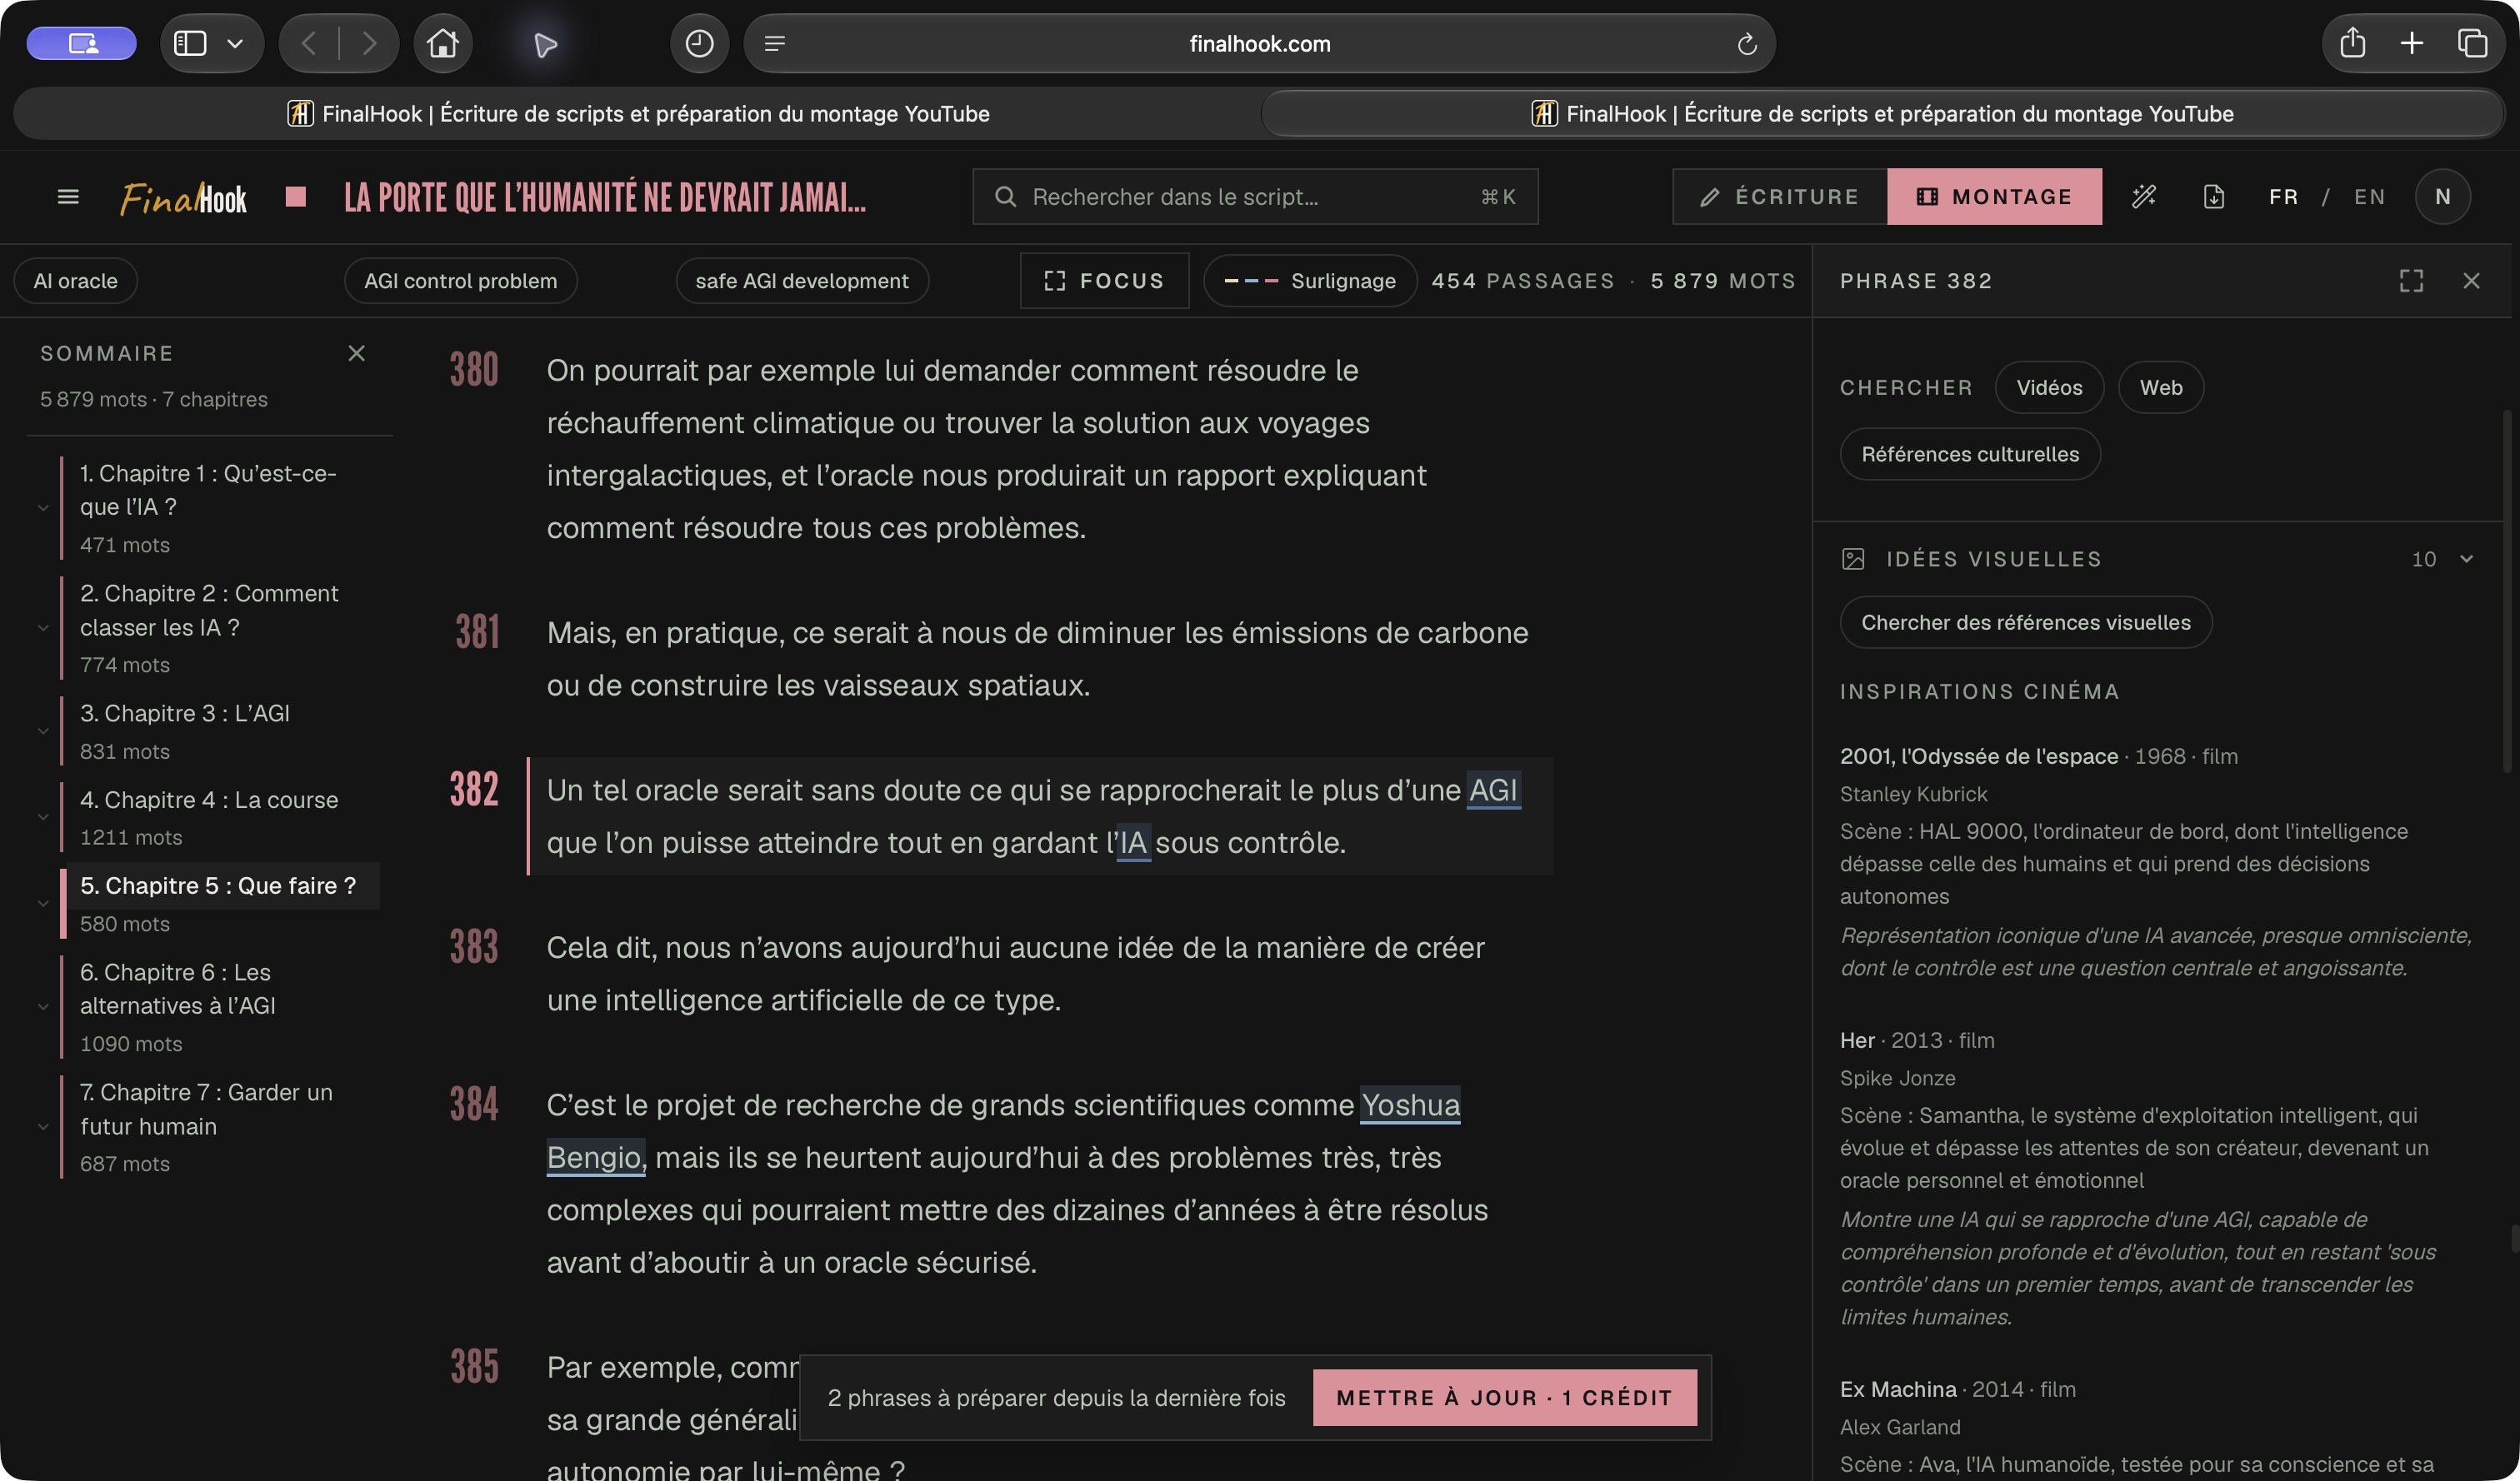Click the browser share icon
2520x1481 pixels.
[2352, 43]
